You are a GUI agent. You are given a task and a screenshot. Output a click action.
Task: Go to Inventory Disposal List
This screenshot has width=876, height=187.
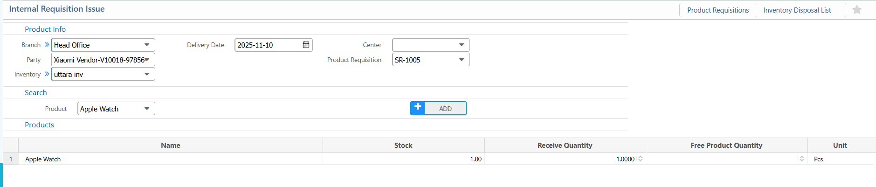(x=797, y=10)
